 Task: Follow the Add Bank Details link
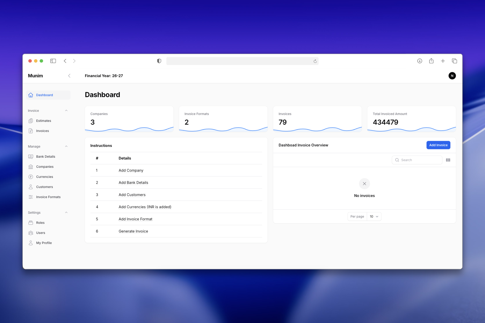pyautogui.click(x=133, y=182)
